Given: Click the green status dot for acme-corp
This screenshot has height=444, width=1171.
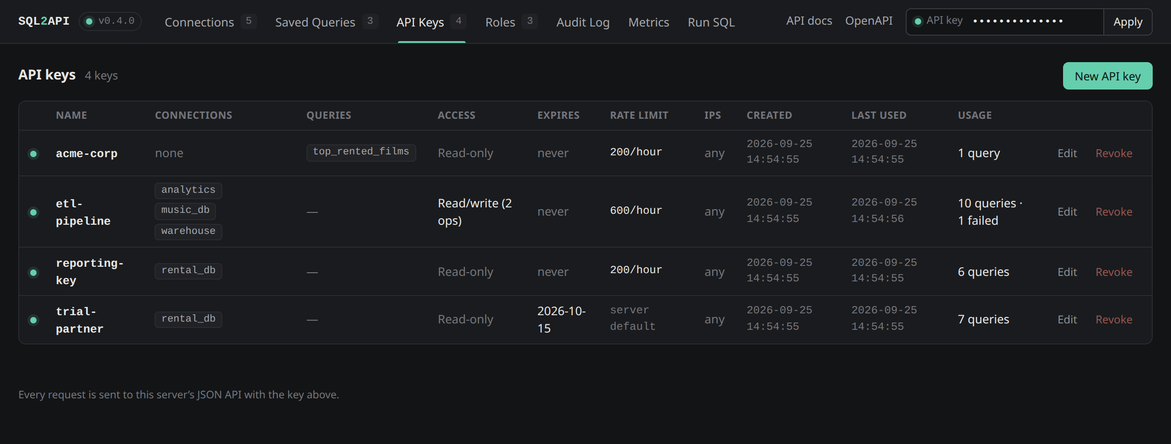Looking at the screenshot, I should pos(33,153).
